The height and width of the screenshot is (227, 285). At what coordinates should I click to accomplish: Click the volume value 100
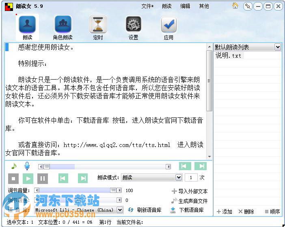click(129, 190)
